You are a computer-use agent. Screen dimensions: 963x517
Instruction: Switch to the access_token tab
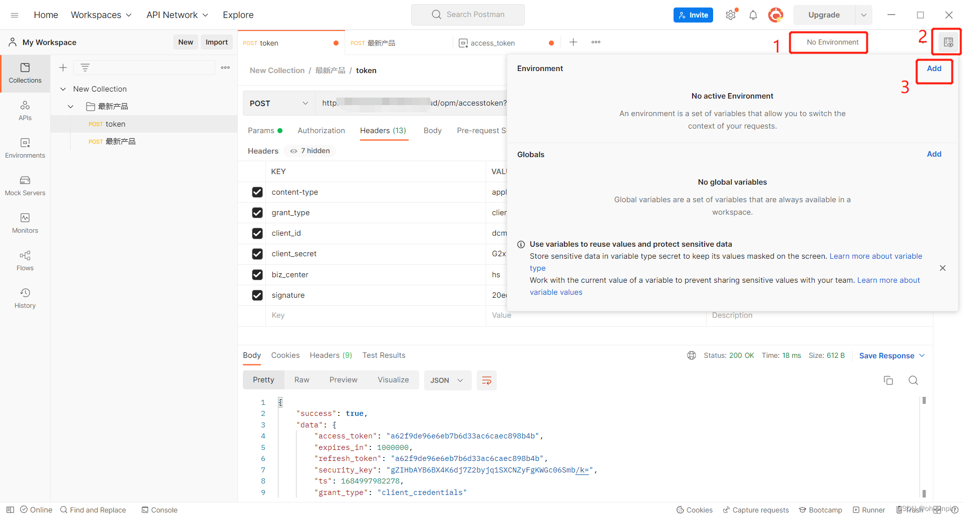click(493, 43)
